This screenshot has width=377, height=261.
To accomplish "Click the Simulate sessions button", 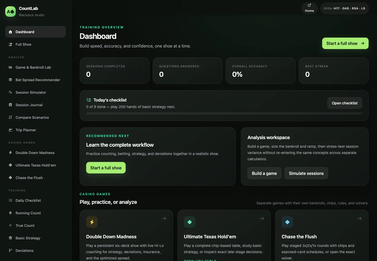I will point(306,173).
